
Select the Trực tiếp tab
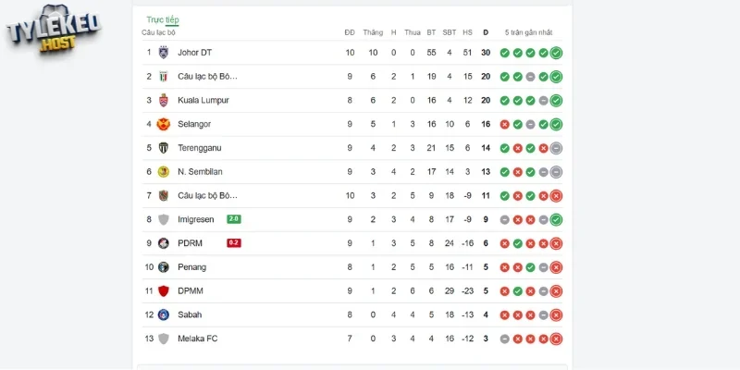[x=162, y=19]
